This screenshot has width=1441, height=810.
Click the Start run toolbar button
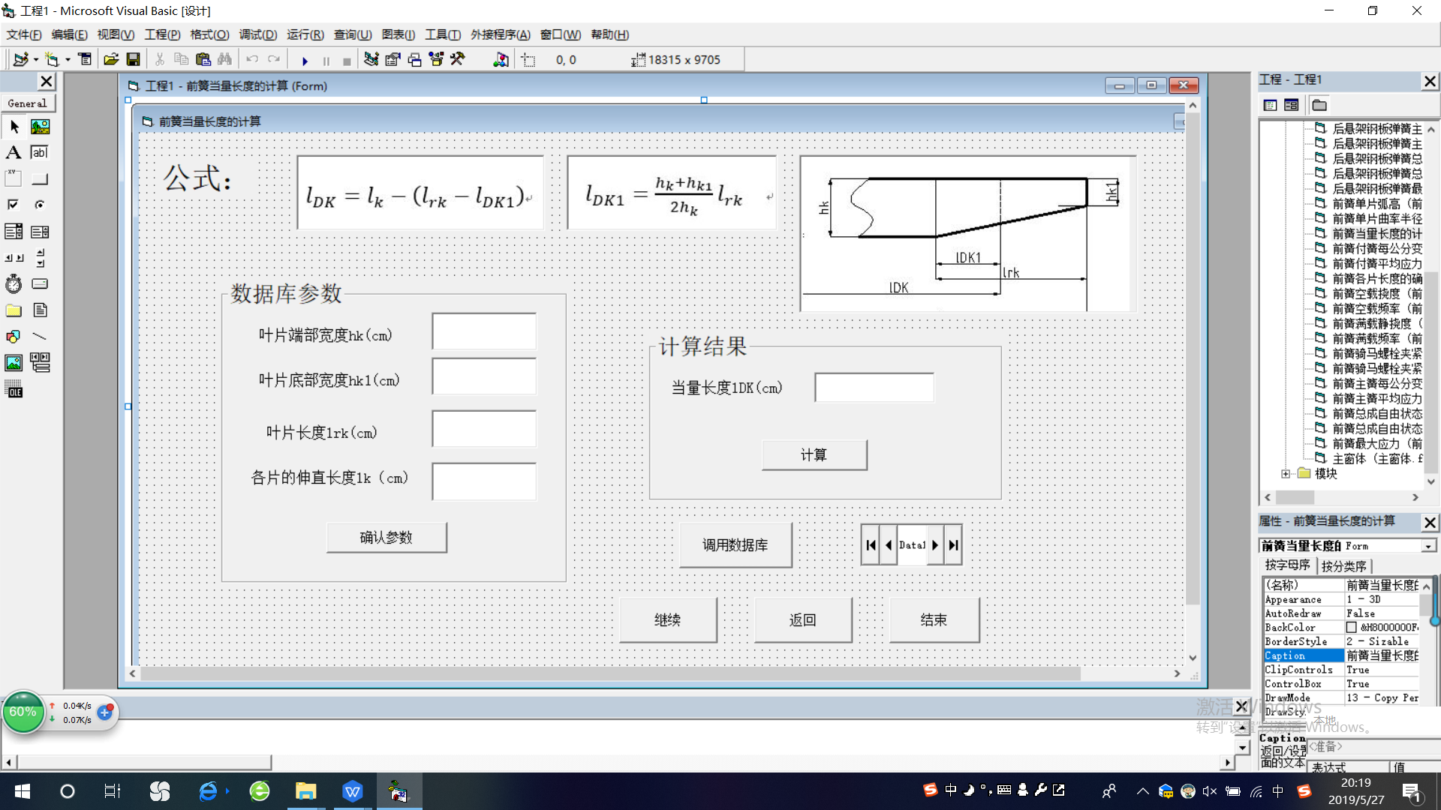coord(305,60)
